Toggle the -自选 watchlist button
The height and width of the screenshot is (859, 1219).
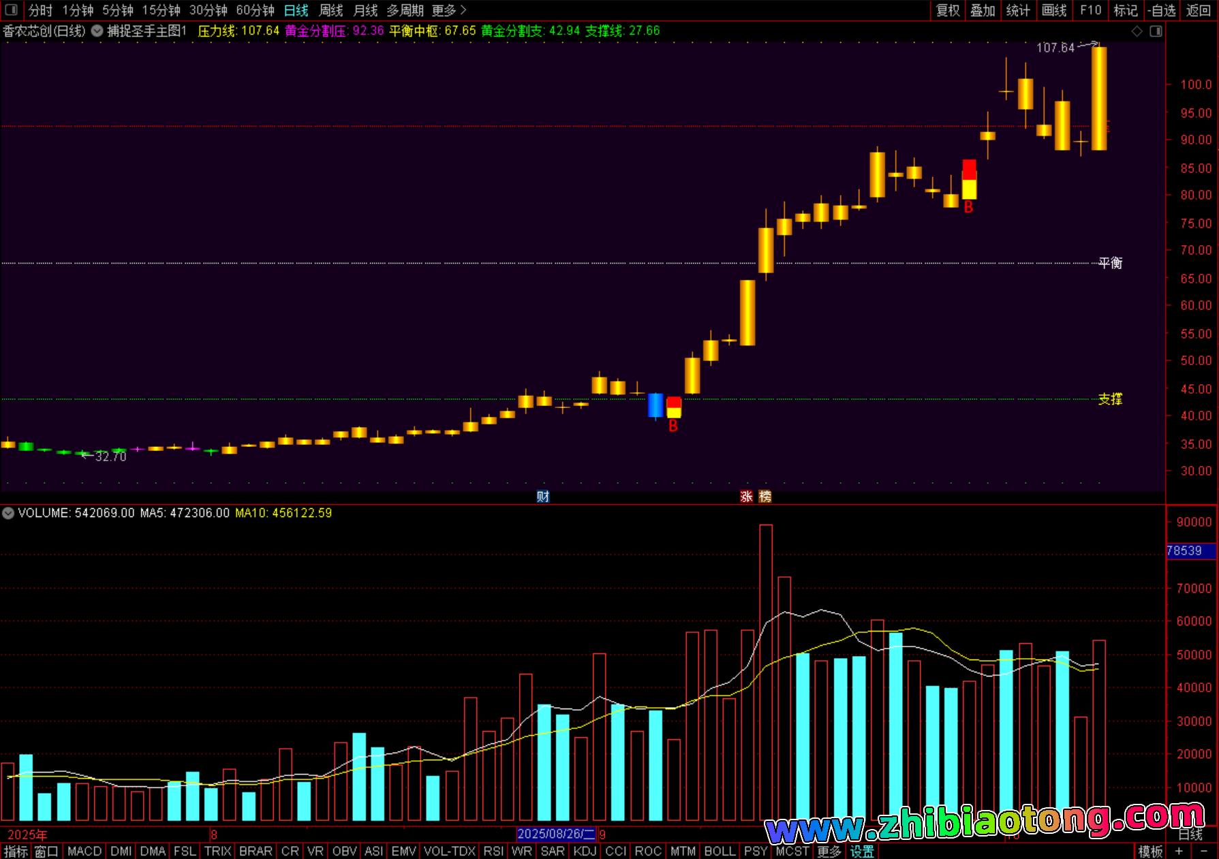pyautogui.click(x=1162, y=10)
